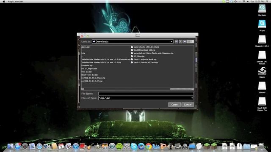Jump to the Home folder in Open dialog
The height and width of the screenshot is (152, 271).
[181, 41]
